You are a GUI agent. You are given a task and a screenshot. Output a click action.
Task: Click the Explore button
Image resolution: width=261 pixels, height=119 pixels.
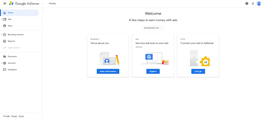153,71
